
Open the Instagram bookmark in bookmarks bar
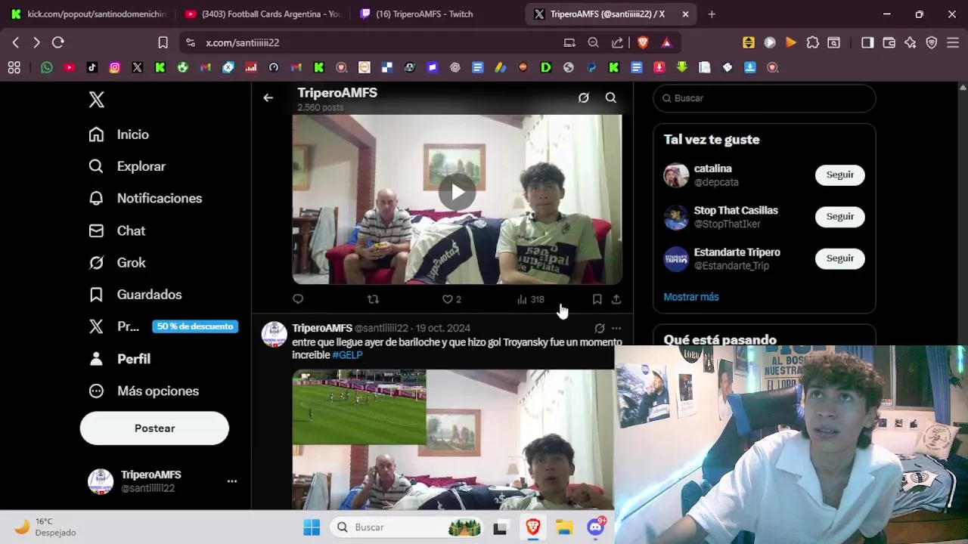pyautogui.click(x=114, y=67)
